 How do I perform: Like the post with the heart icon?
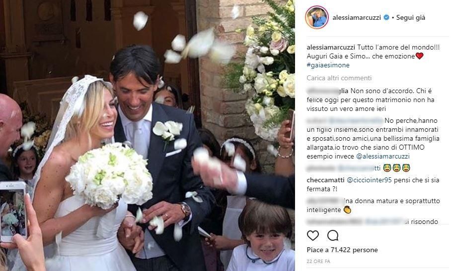click(312, 235)
